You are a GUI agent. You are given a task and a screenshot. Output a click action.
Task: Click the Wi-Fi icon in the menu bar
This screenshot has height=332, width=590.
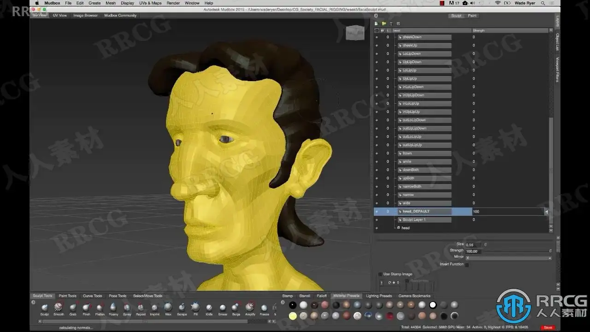(x=498, y=3)
